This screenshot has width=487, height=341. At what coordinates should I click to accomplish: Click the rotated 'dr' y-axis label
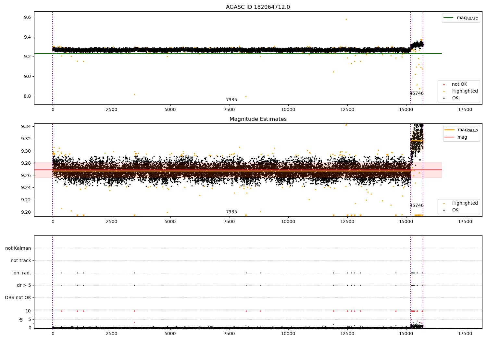(x=21, y=320)
